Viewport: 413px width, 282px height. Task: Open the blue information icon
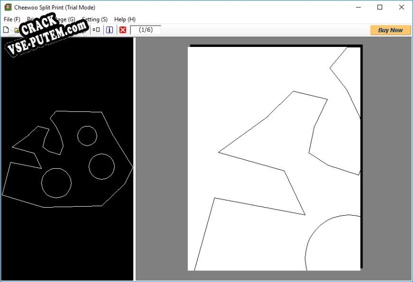[109, 30]
